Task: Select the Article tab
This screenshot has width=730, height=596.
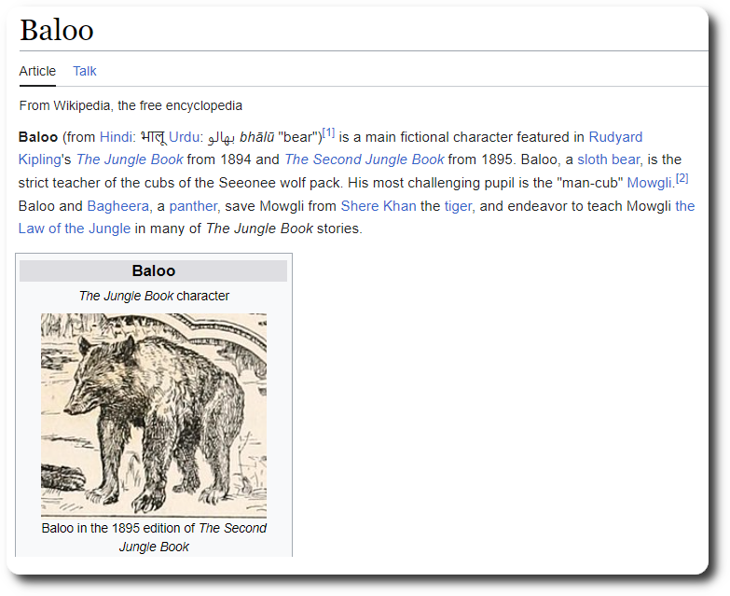Action: point(37,71)
